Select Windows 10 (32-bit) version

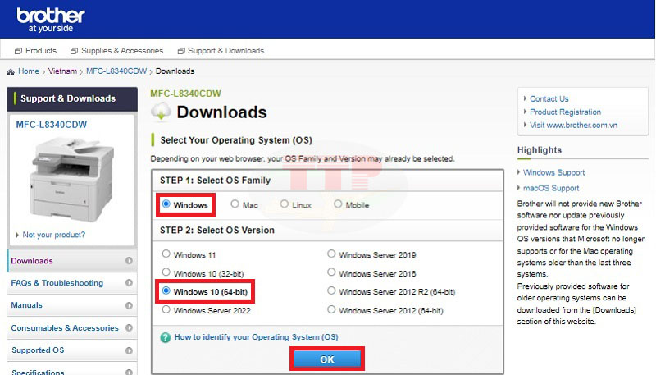(166, 272)
